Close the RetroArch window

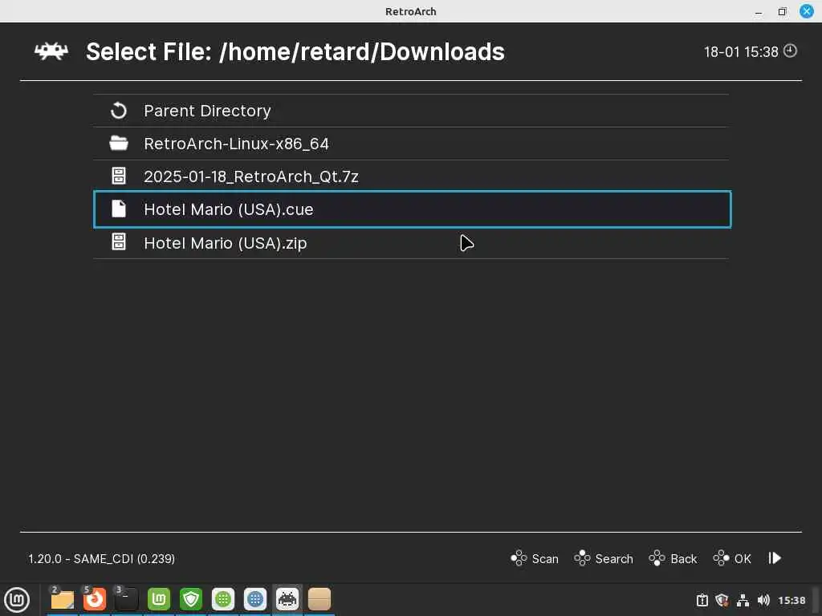click(807, 11)
